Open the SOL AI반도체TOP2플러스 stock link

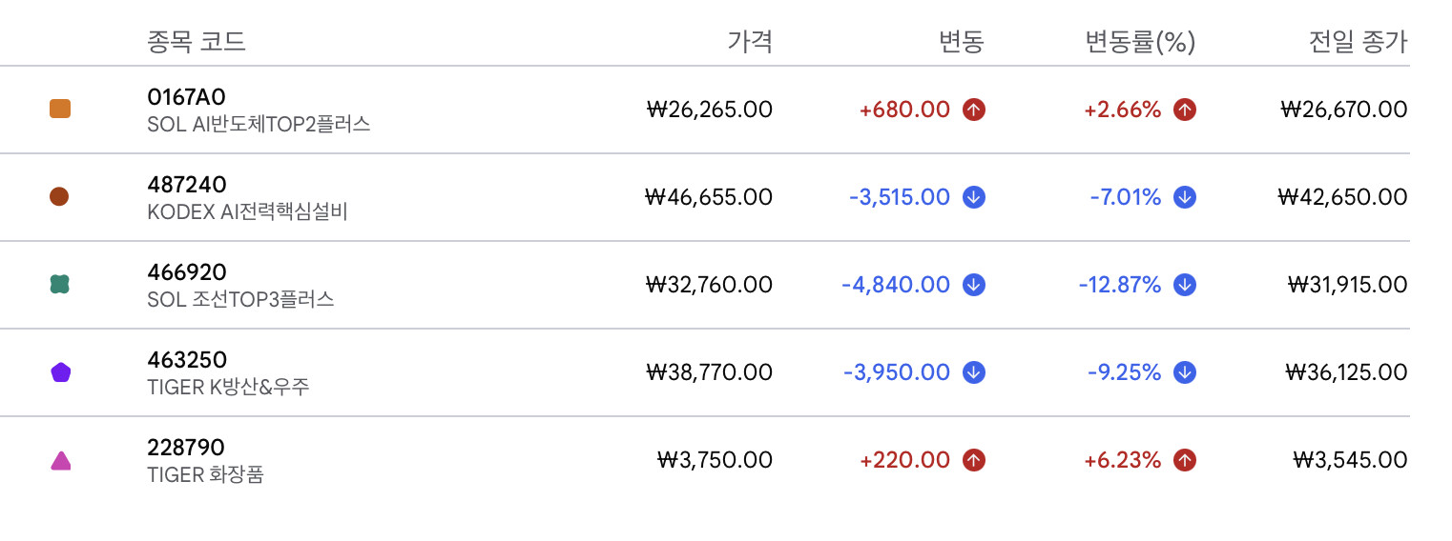(259, 124)
